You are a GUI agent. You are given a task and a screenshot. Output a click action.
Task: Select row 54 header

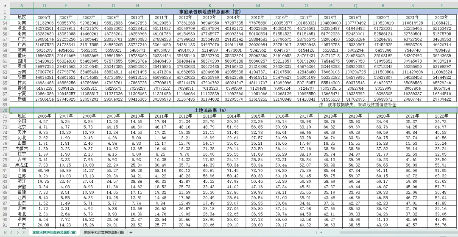(x=5, y=23)
